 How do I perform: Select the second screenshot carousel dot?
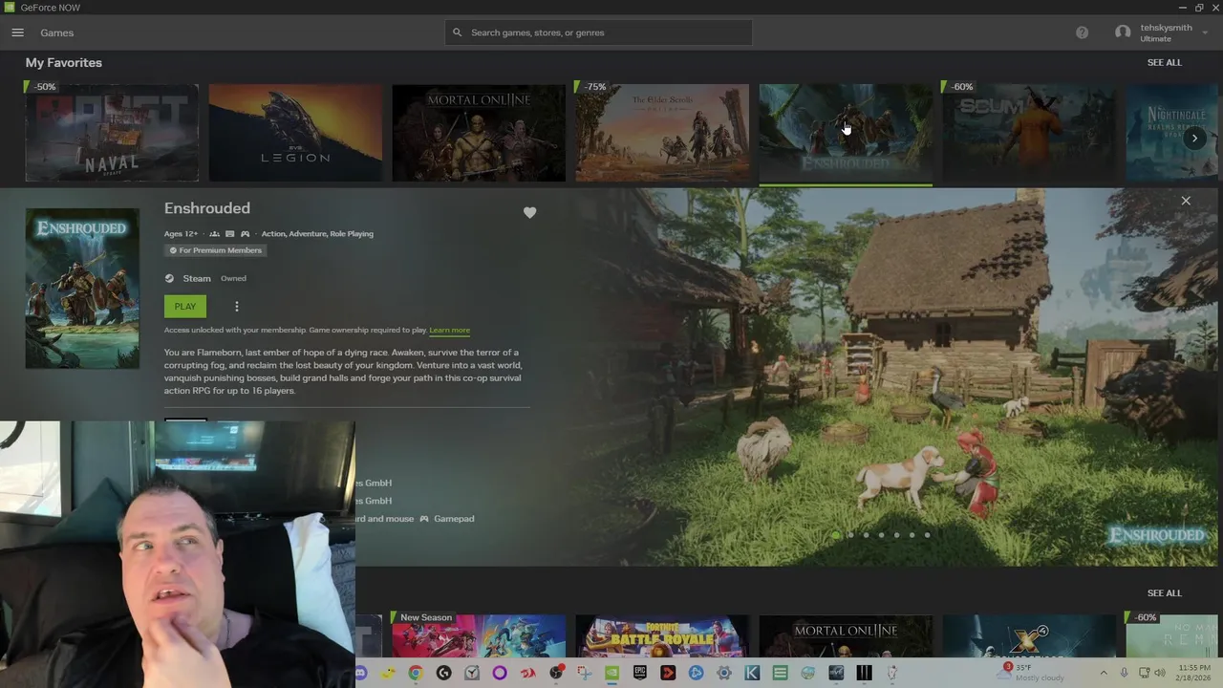(851, 535)
